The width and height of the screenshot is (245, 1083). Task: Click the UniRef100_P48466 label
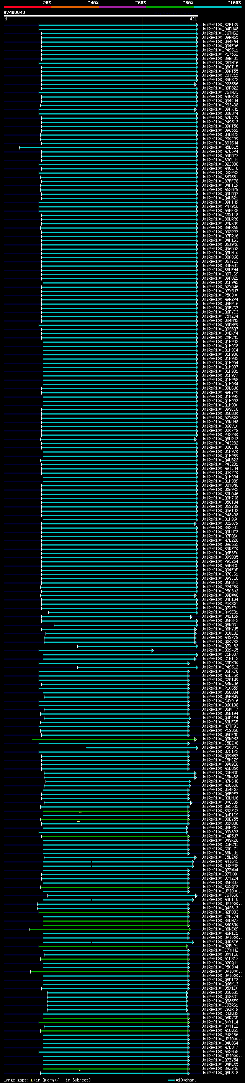tap(220, 1035)
